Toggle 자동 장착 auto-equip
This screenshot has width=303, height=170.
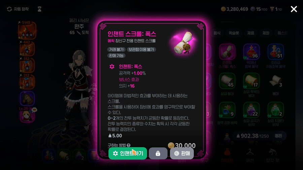[18, 9]
